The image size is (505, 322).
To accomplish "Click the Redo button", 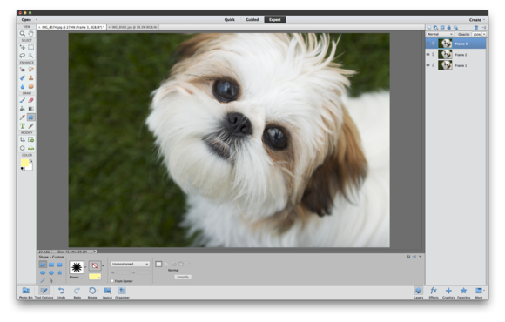I will (77, 292).
